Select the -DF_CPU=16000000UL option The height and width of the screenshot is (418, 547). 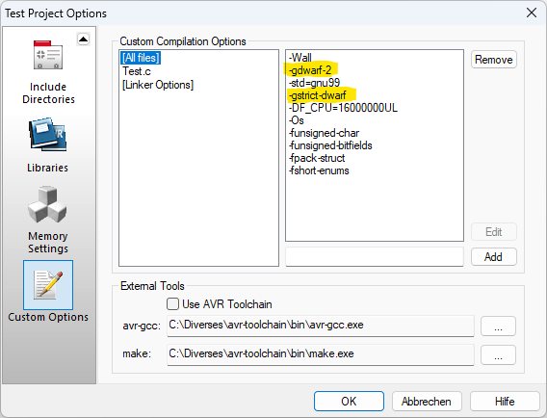tap(343, 108)
